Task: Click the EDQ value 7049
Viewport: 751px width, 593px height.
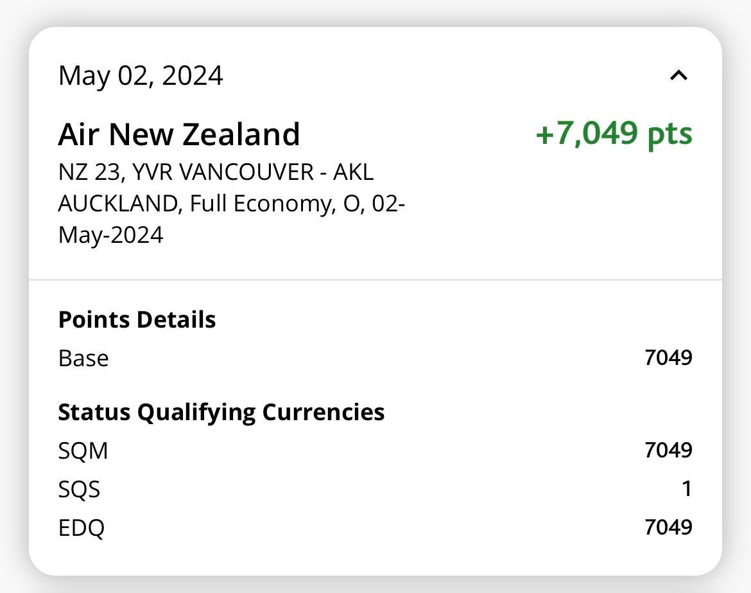Action: [x=668, y=527]
